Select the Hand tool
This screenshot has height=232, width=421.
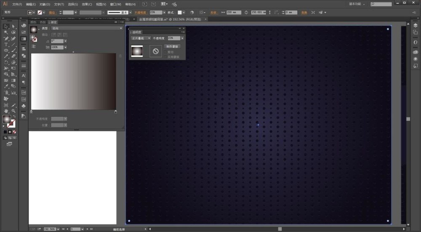point(6,111)
